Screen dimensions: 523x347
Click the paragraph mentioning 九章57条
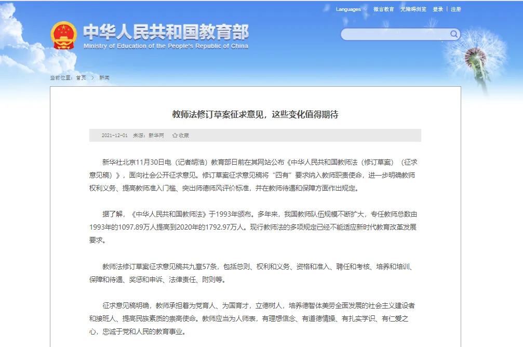pos(254,273)
